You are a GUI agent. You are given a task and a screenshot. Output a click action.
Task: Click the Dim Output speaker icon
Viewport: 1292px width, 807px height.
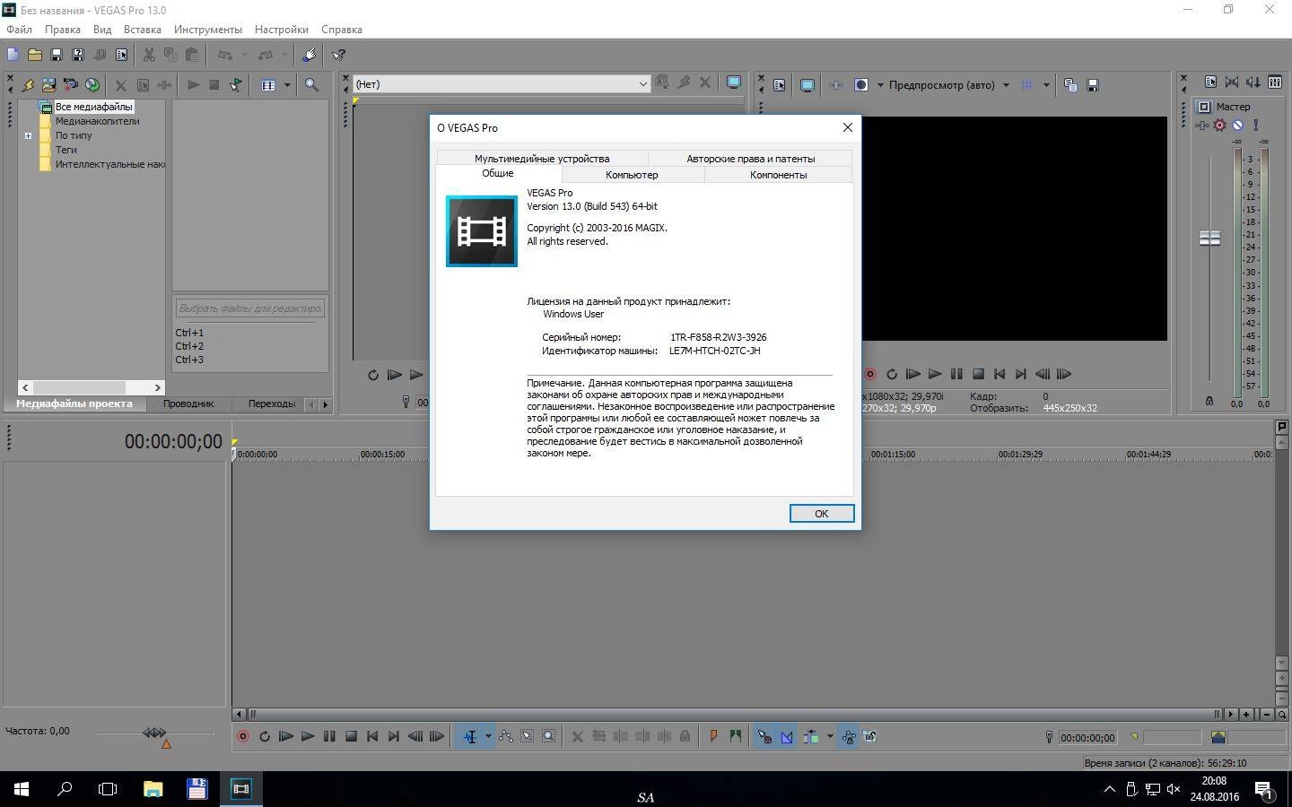pyautogui.click(x=1253, y=82)
